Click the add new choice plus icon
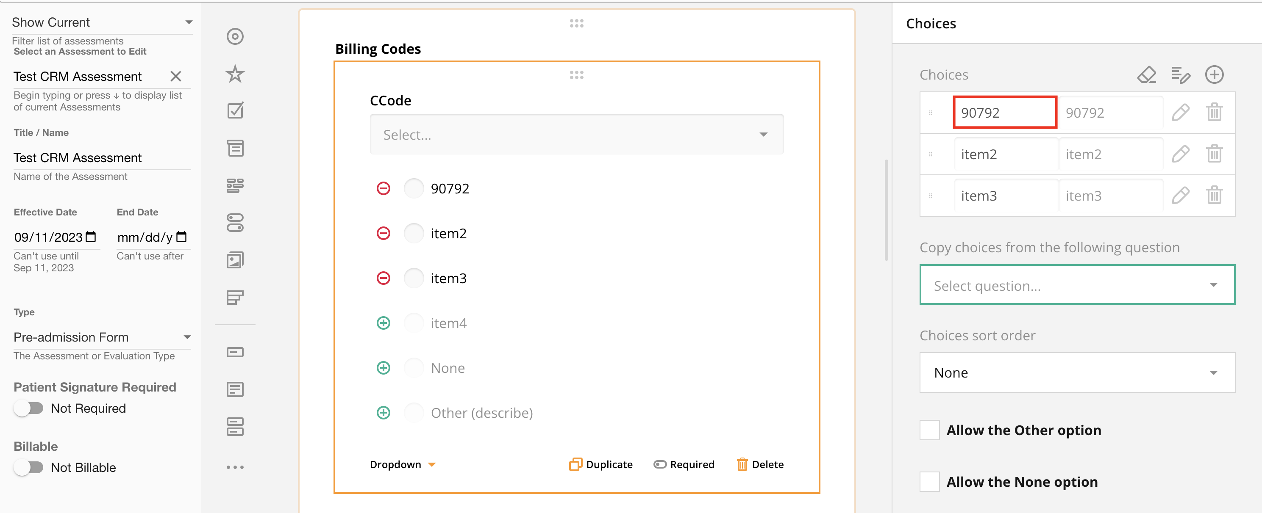Screen dimensions: 1262x513 click(x=1214, y=75)
